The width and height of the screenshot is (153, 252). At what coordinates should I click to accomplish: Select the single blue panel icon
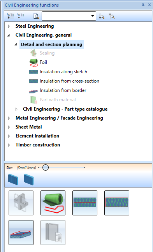[29, 179]
